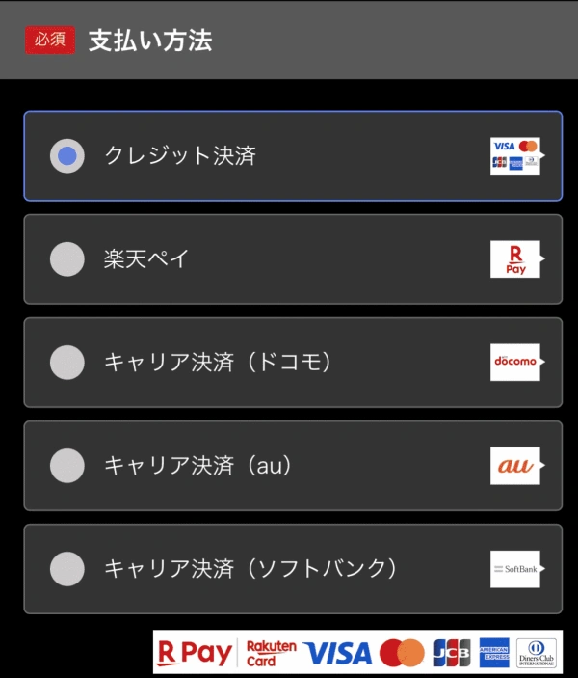Screen dimensions: 578x678
Task: Click the R Pay icon in Rakuten Pay row
Action: coord(514,259)
